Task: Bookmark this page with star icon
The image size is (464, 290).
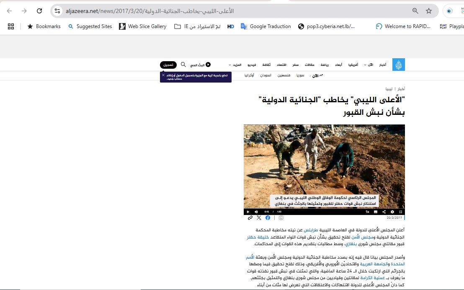Action: (428, 11)
